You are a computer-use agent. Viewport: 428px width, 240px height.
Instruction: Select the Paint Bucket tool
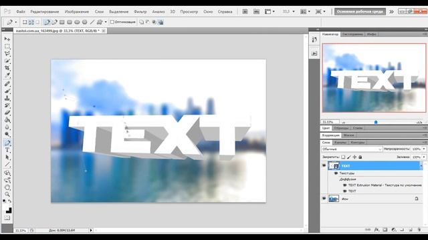pyautogui.click(x=7, y=120)
